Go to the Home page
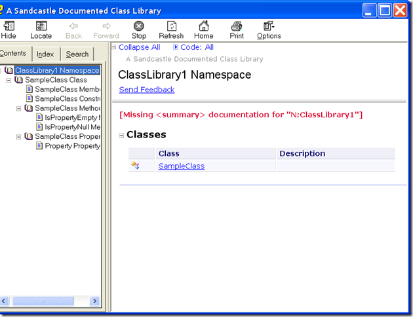Image resolution: width=413 pixels, height=317 pixels. pos(204,26)
